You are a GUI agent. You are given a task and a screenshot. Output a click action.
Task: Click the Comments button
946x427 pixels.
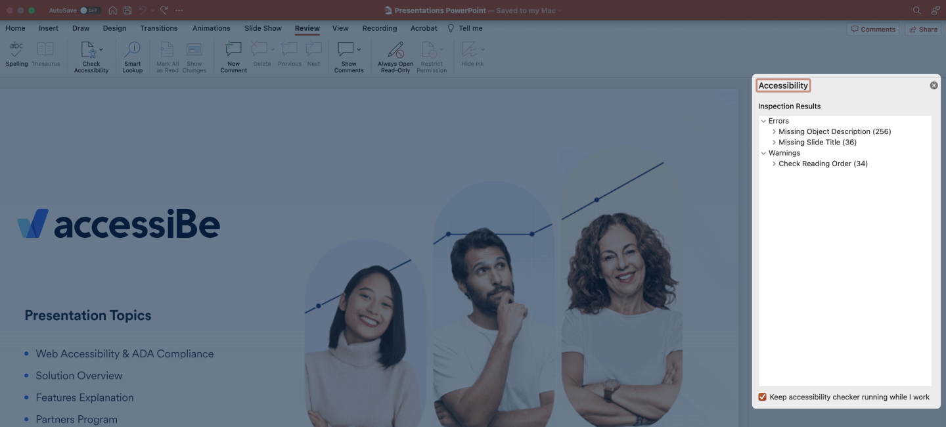[x=873, y=29]
